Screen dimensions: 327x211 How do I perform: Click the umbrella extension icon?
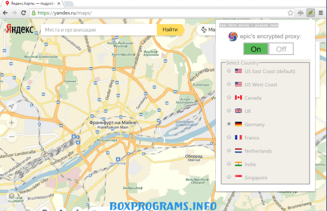[x=300, y=13]
